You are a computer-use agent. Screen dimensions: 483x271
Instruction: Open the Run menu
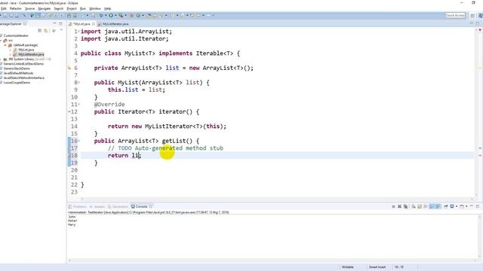pyautogui.click(x=83, y=8)
